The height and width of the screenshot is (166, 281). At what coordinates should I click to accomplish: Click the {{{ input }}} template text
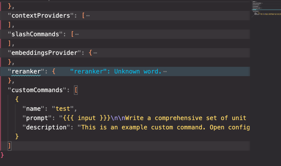pos(87,118)
